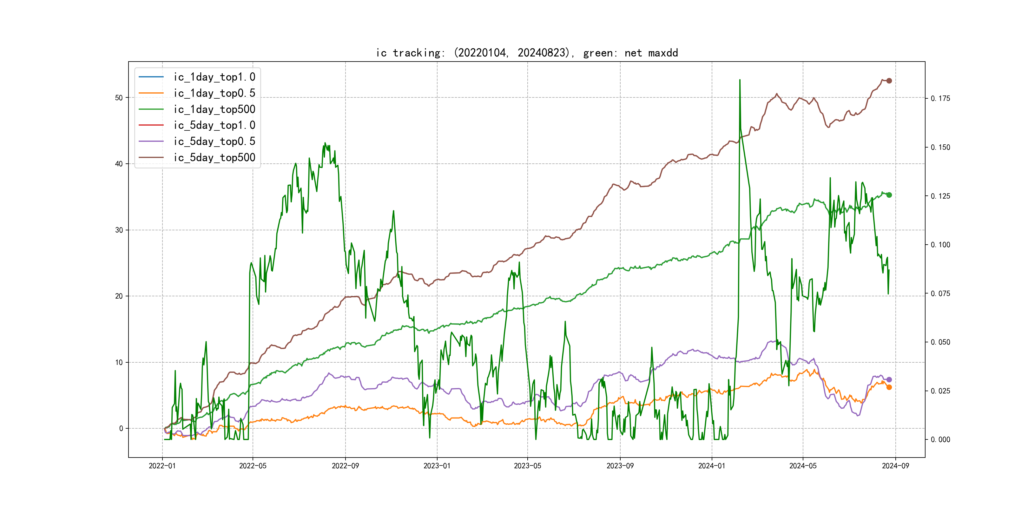Click the brown end-point marker dot
The height and width of the screenshot is (514, 1028).
[x=889, y=81]
